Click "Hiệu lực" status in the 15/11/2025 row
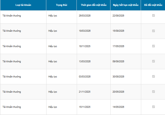This screenshot has width=165, height=115. click(x=53, y=107)
